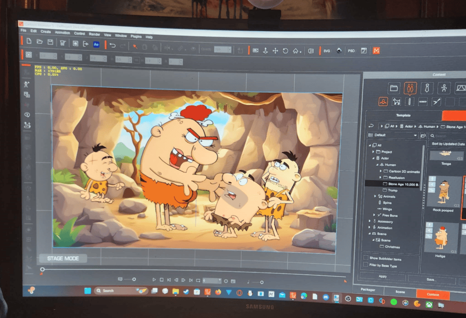
Task: Click Sort by Updated Date button
Action: 448,144
